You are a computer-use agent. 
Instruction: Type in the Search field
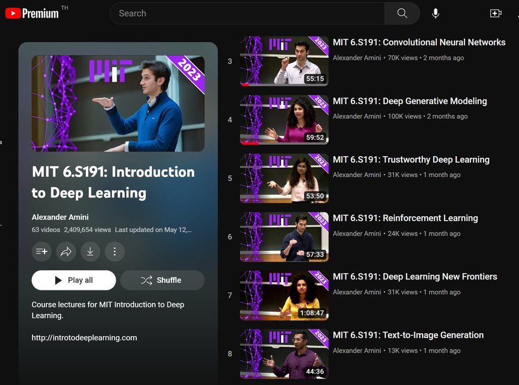[248, 13]
